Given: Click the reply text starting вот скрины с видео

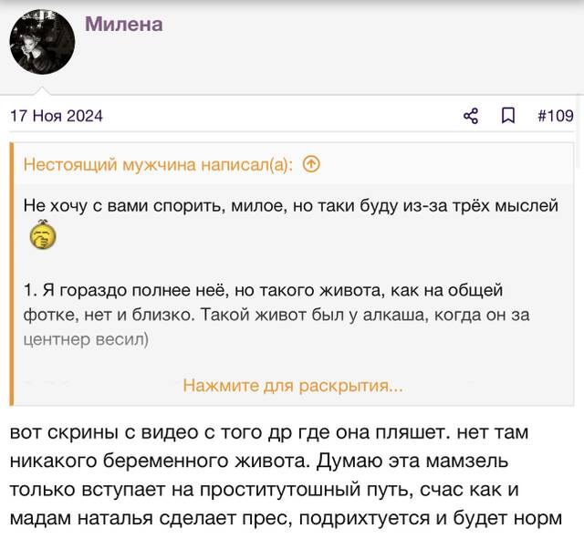Looking at the screenshot, I should [269, 432].
